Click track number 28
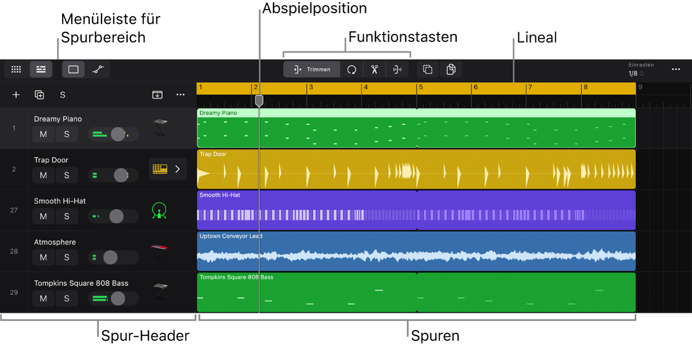The height and width of the screenshot is (350, 692). coord(14,251)
